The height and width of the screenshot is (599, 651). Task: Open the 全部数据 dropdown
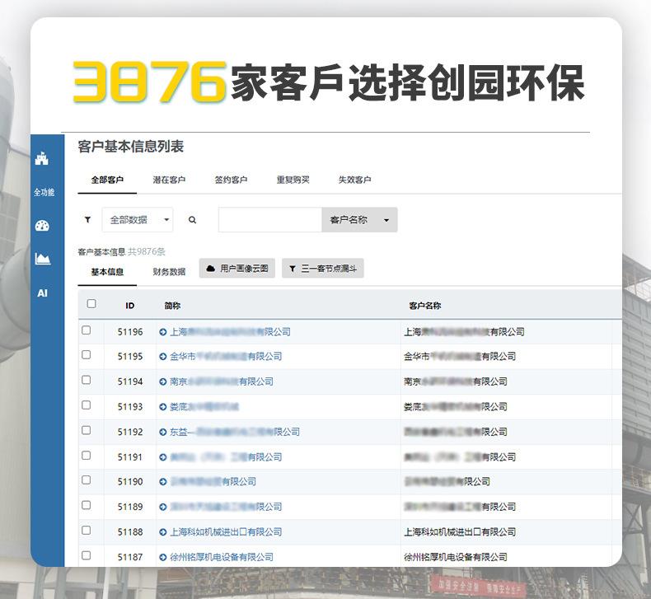[138, 220]
